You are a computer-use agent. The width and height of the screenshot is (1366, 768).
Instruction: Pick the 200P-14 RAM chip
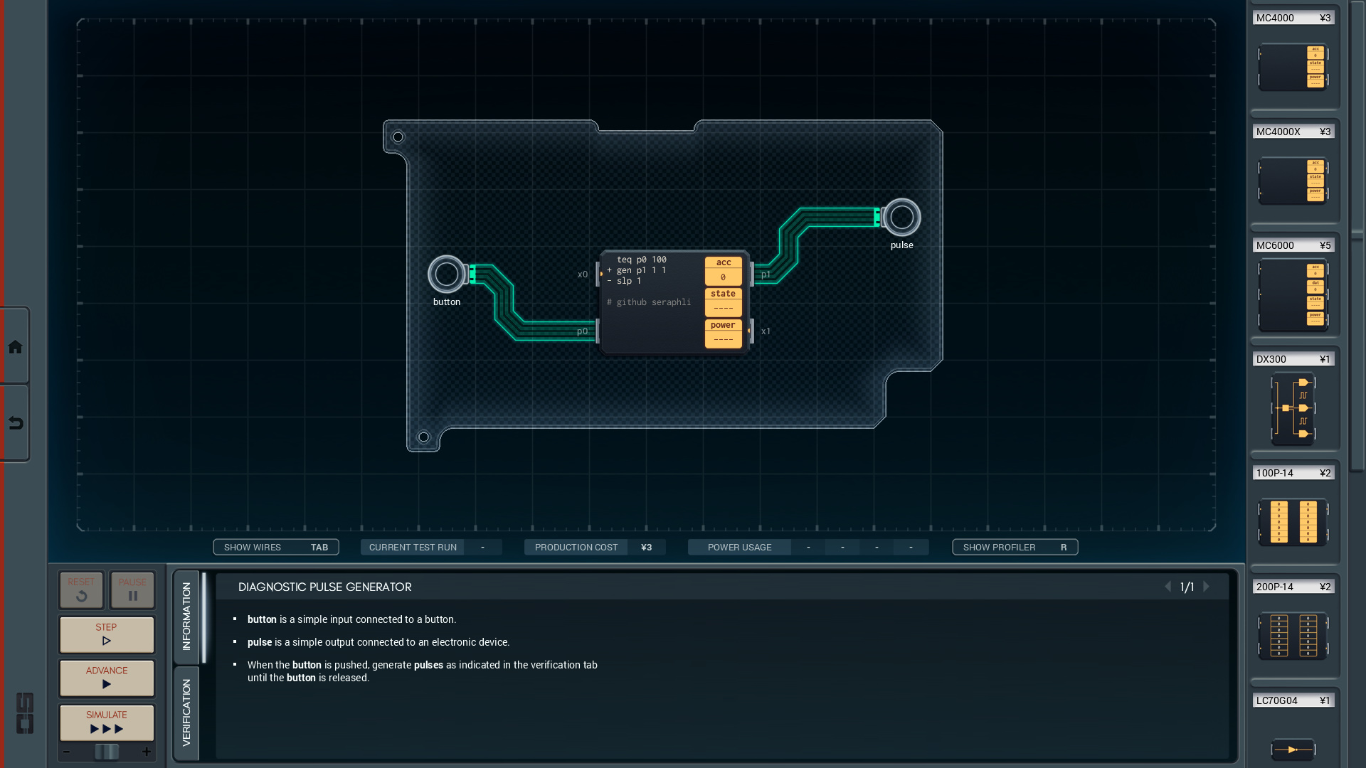coord(1293,636)
